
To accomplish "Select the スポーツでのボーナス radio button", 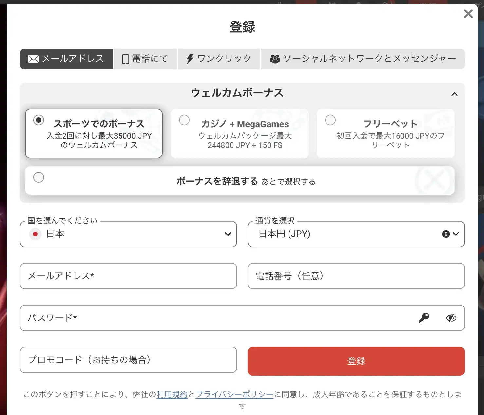I will [x=39, y=120].
